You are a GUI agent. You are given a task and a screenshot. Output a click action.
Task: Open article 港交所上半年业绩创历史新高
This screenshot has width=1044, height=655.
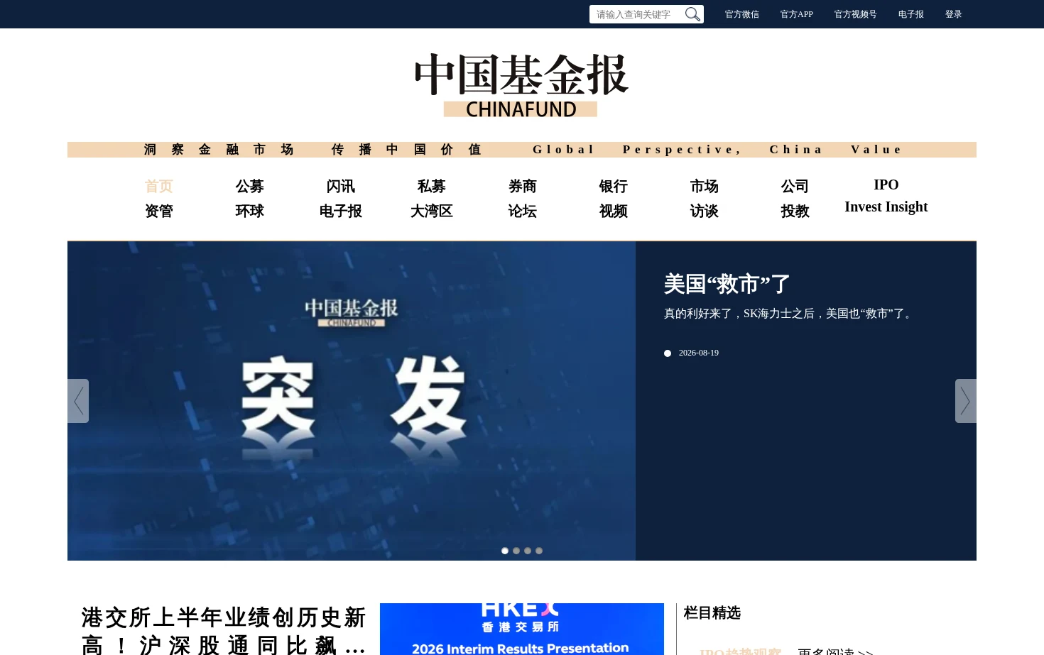point(224,630)
